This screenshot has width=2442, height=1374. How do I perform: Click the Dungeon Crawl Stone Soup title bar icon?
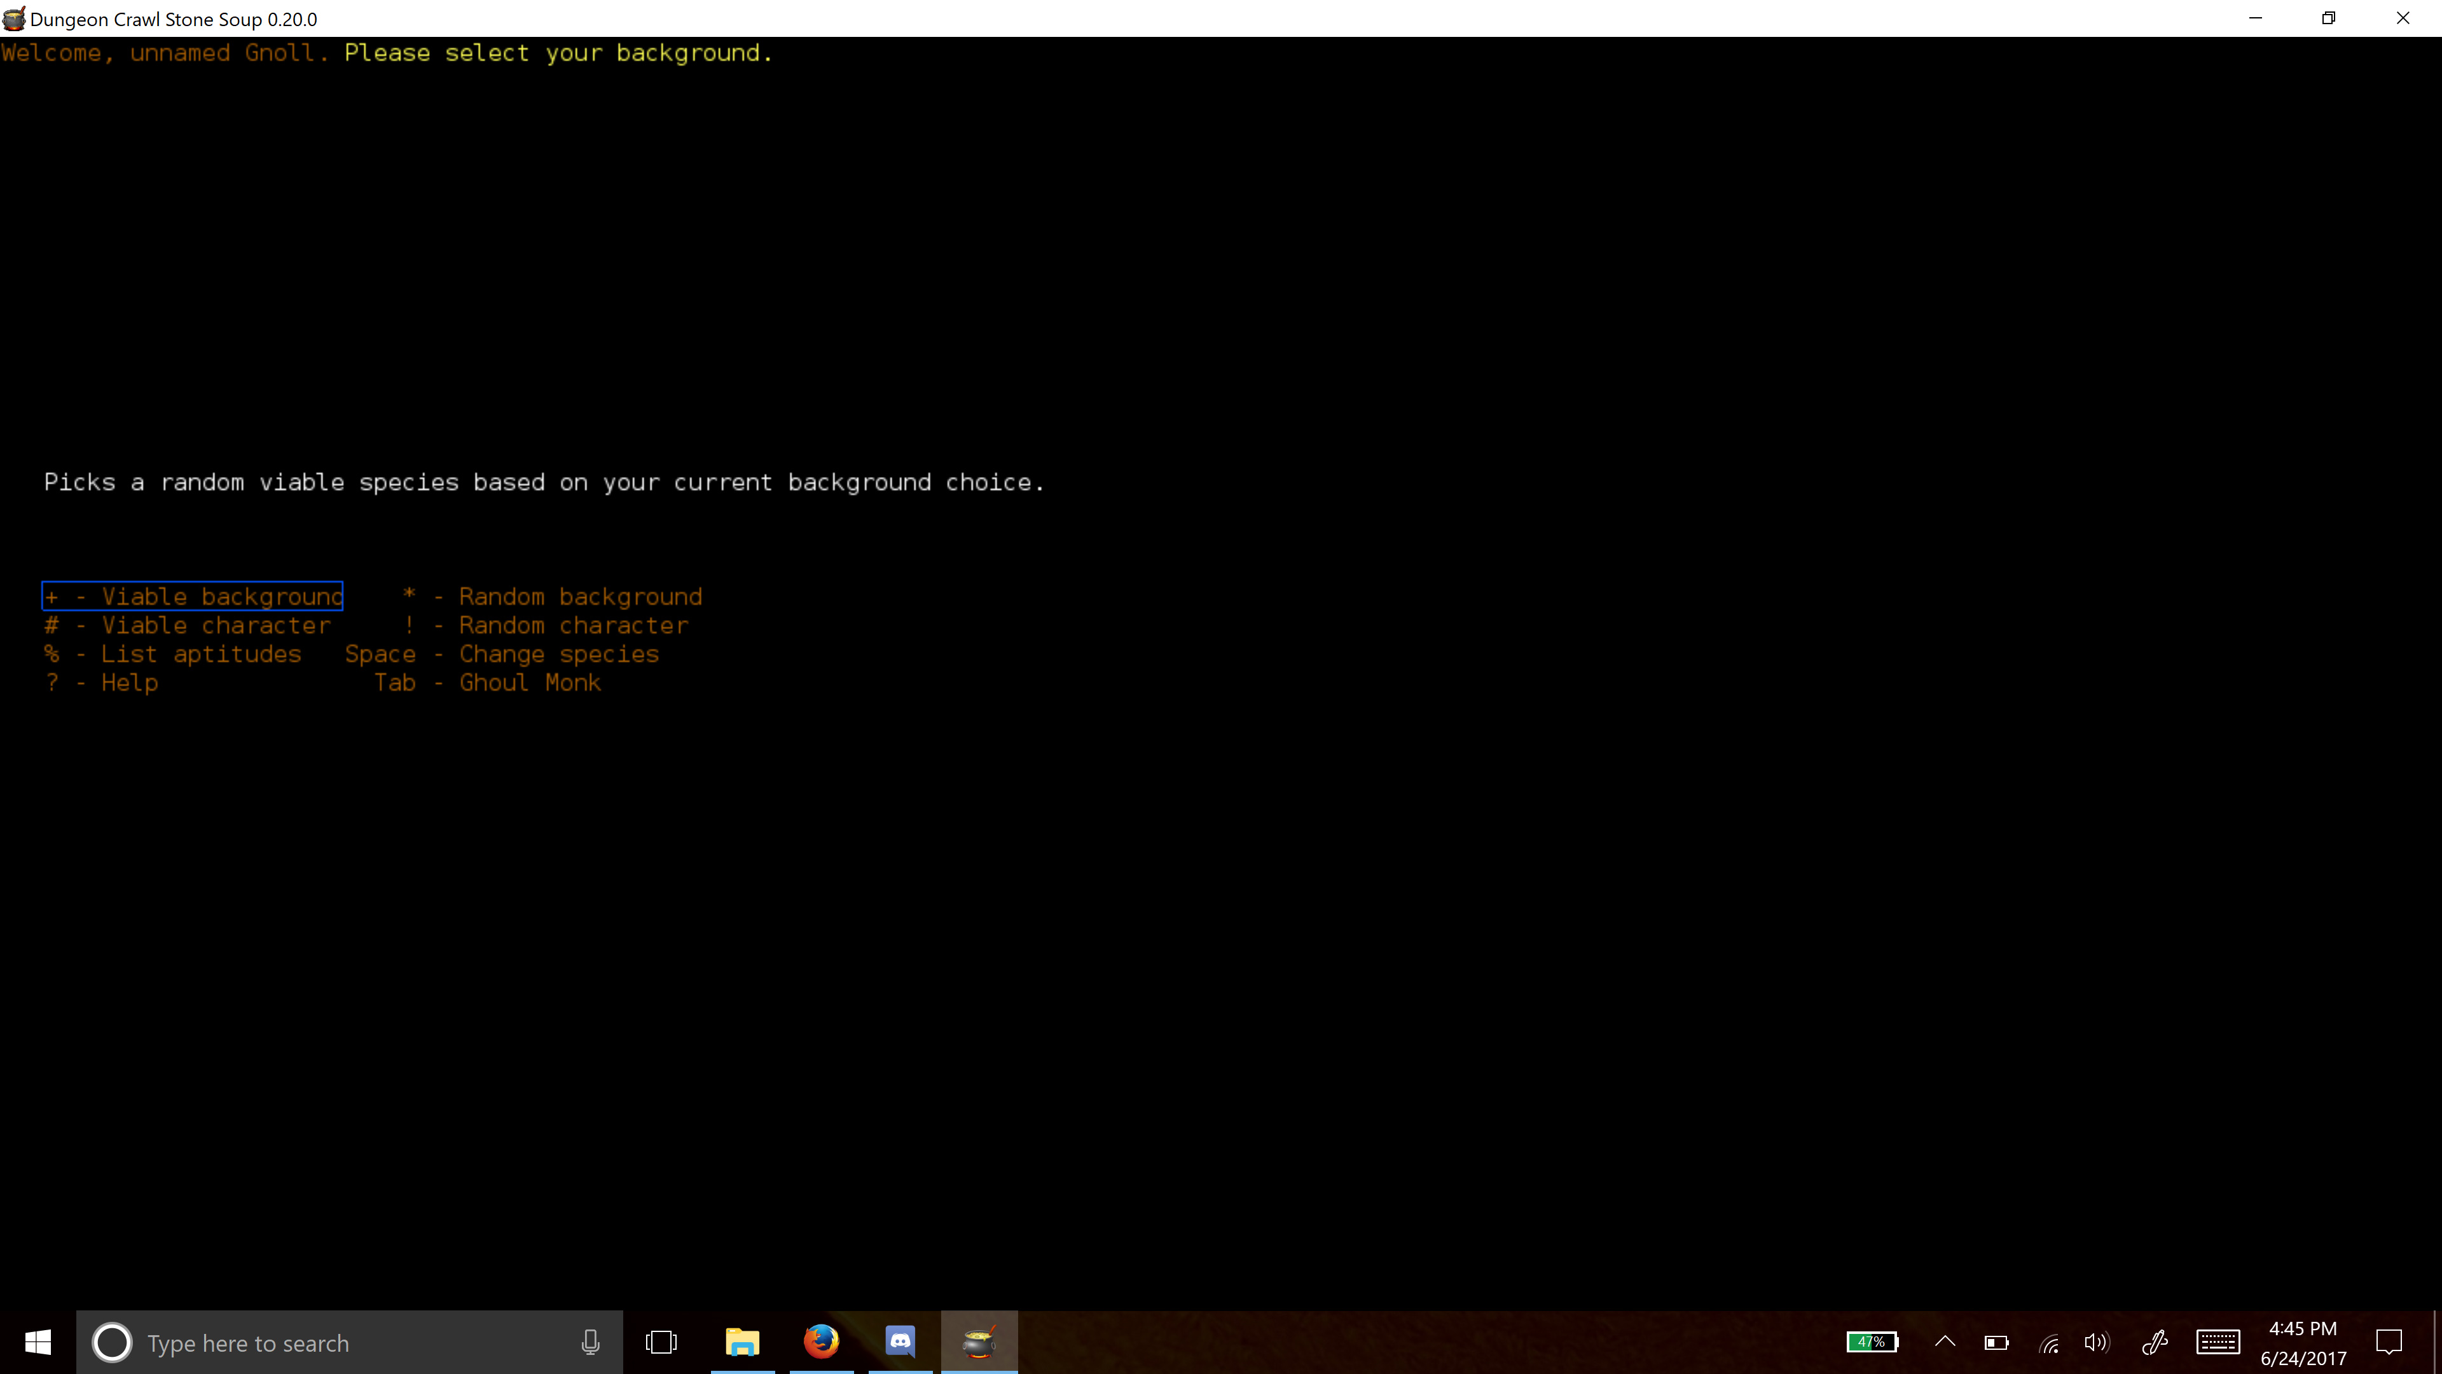click(14, 19)
